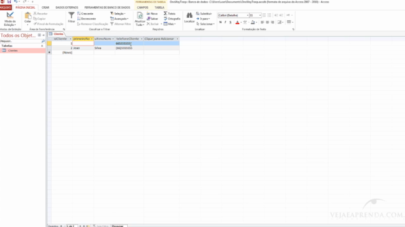This screenshot has width=405, height=227.
Task: Collapse the Tabelas group
Action: click(42, 46)
